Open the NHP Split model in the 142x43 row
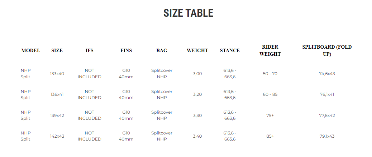The width and height of the screenshot is (372, 157). 26,136
